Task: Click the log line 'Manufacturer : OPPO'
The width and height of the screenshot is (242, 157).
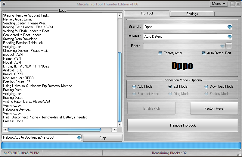Action: coord(18,78)
